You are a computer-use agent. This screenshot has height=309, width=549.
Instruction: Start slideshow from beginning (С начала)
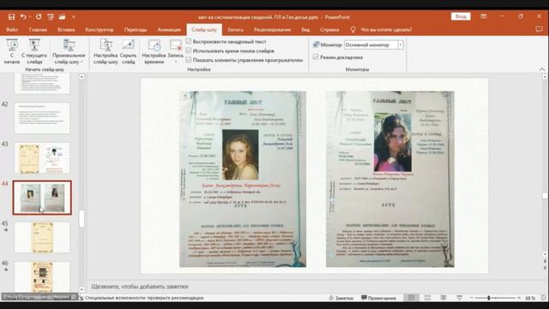12,51
